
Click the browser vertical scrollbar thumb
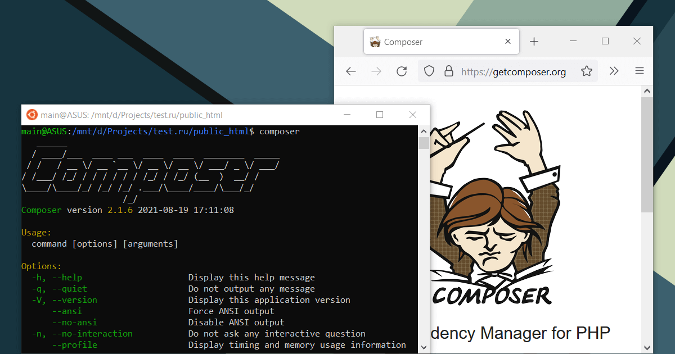(x=647, y=155)
